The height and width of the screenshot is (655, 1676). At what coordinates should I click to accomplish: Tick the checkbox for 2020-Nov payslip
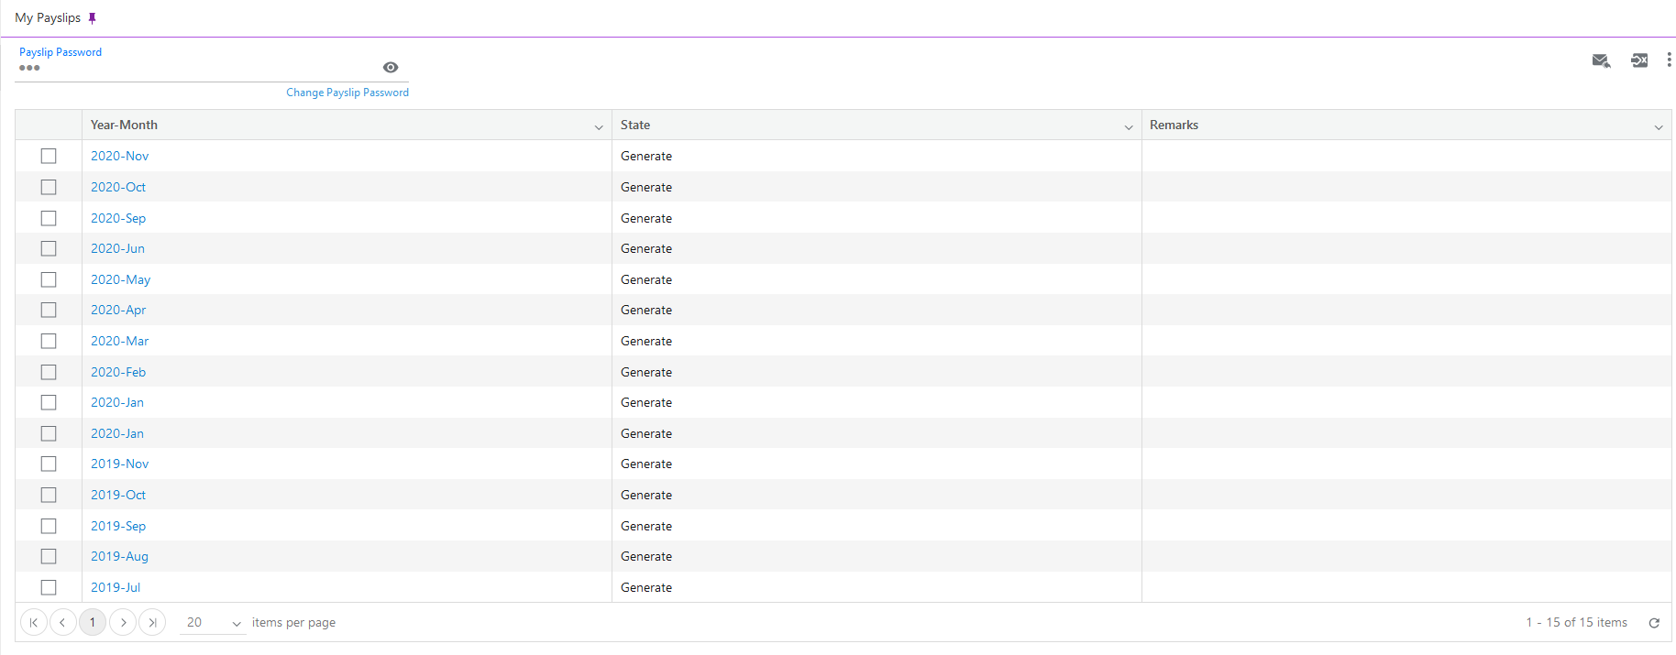tap(49, 157)
